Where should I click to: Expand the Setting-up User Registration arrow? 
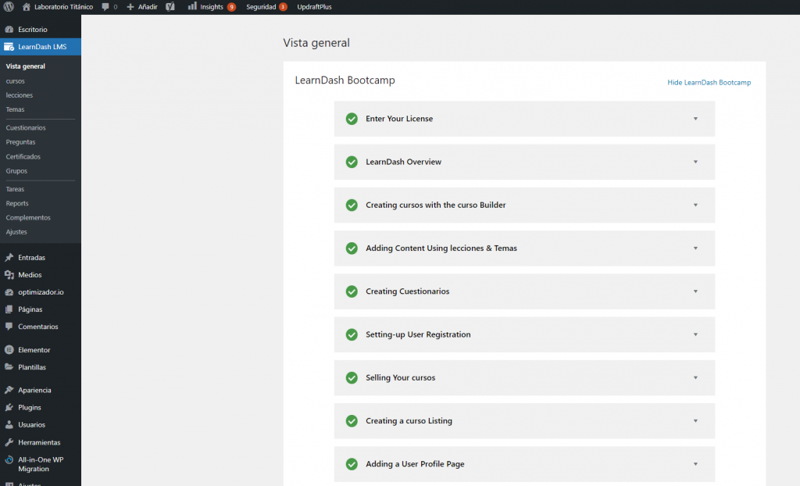[x=695, y=334]
